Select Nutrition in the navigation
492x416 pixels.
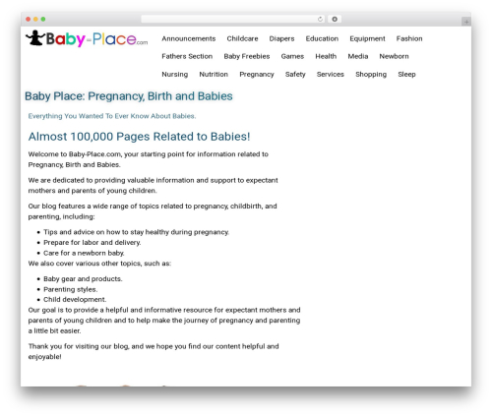214,75
